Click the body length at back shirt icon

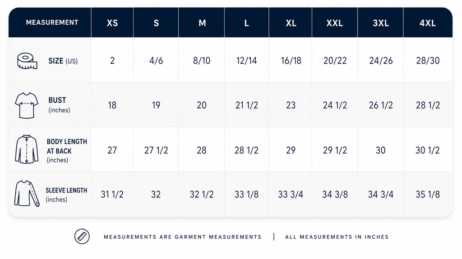[27, 149]
